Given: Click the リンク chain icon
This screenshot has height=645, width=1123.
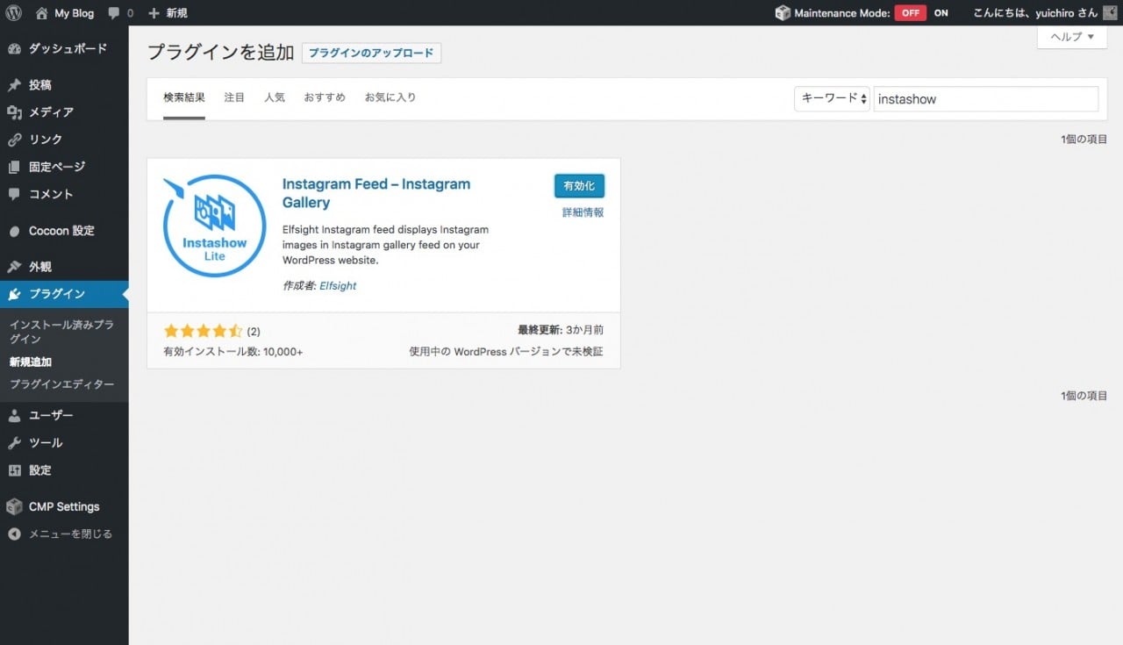Looking at the screenshot, I should click(x=14, y=140).
